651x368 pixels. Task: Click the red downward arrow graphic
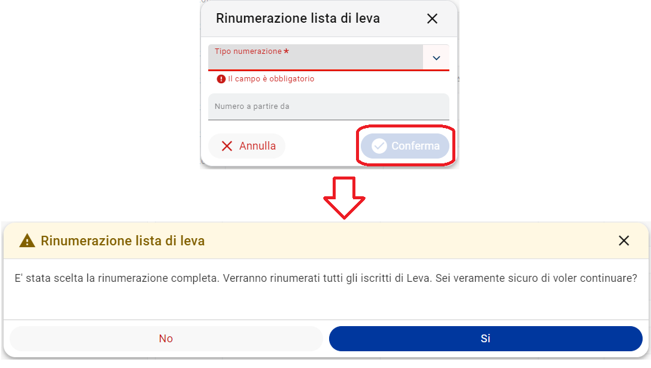[344, 197]
